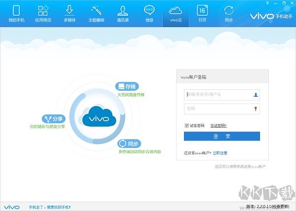Click the 你的精彩与朋友分享 caption
This screenshot has height=211, width=296.
point(47,127)
